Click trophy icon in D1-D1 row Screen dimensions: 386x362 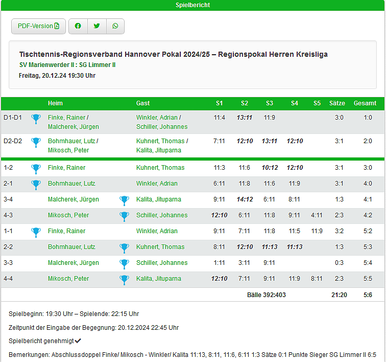(x=36, y=119)
